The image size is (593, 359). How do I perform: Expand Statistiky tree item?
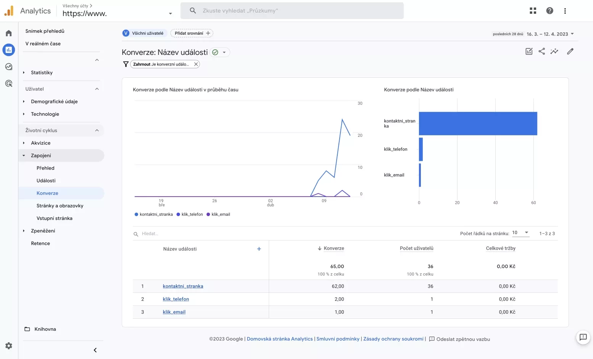(x=24, y=72)
